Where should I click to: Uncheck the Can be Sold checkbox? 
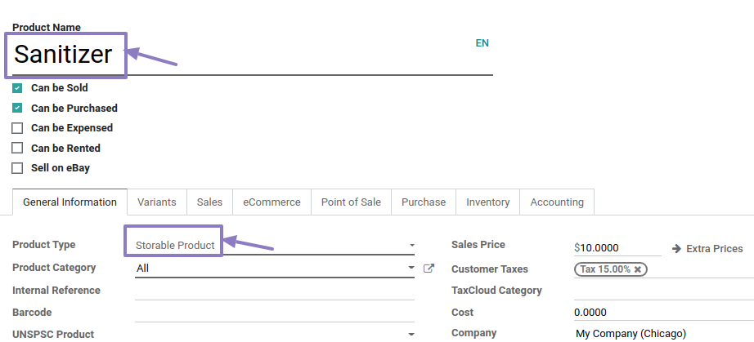click(17, 88)
